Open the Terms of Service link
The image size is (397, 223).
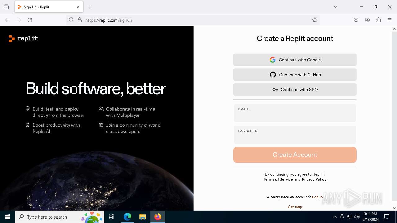278,179
